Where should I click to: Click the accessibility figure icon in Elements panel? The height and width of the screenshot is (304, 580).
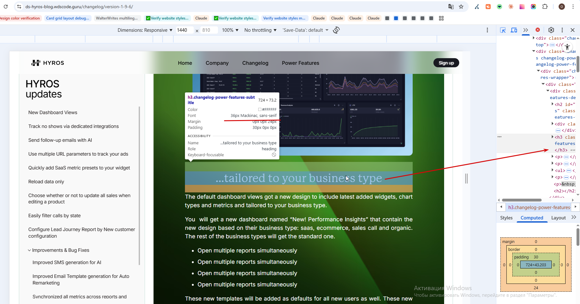point(567,47)
